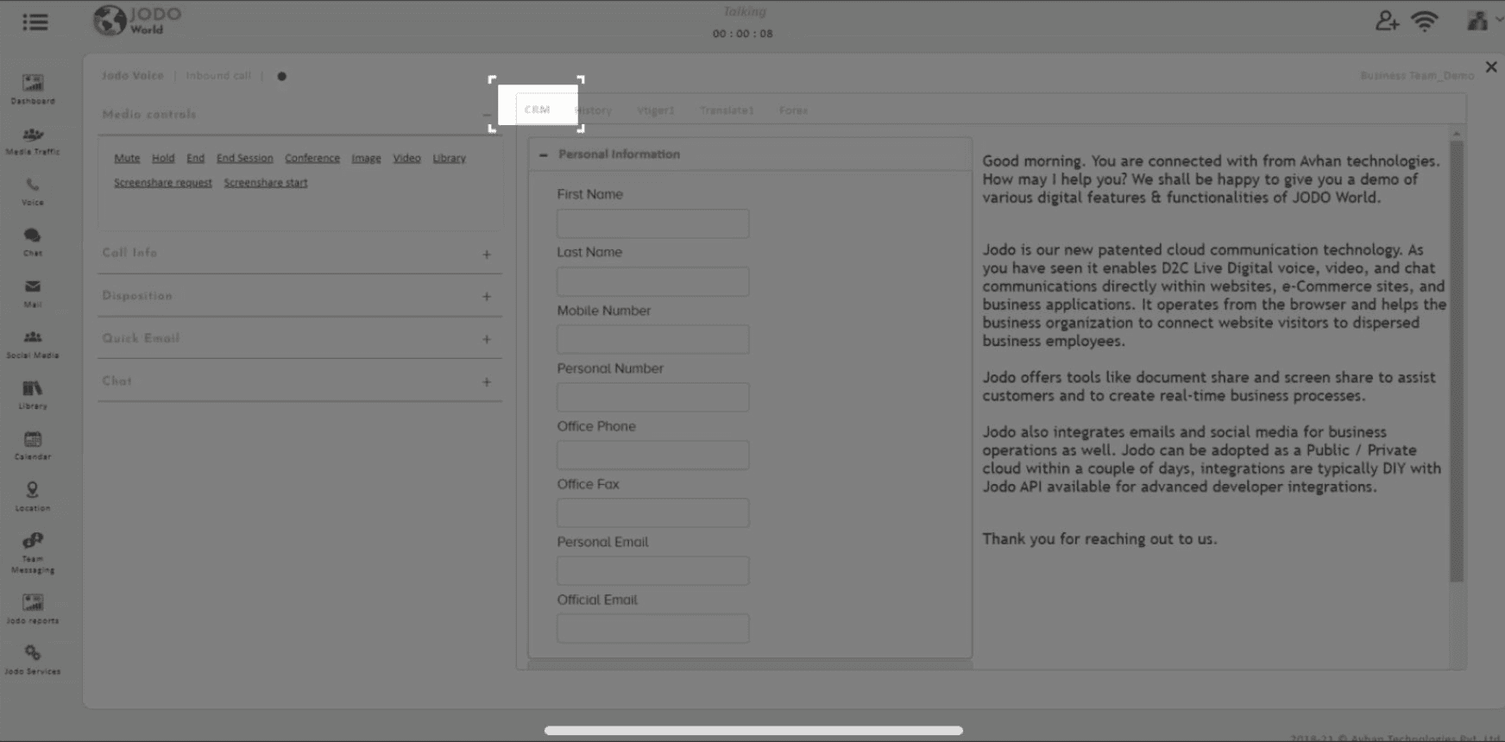
Task: Click the Business Team_Demo label
Action: click(x=1417, y=76)
